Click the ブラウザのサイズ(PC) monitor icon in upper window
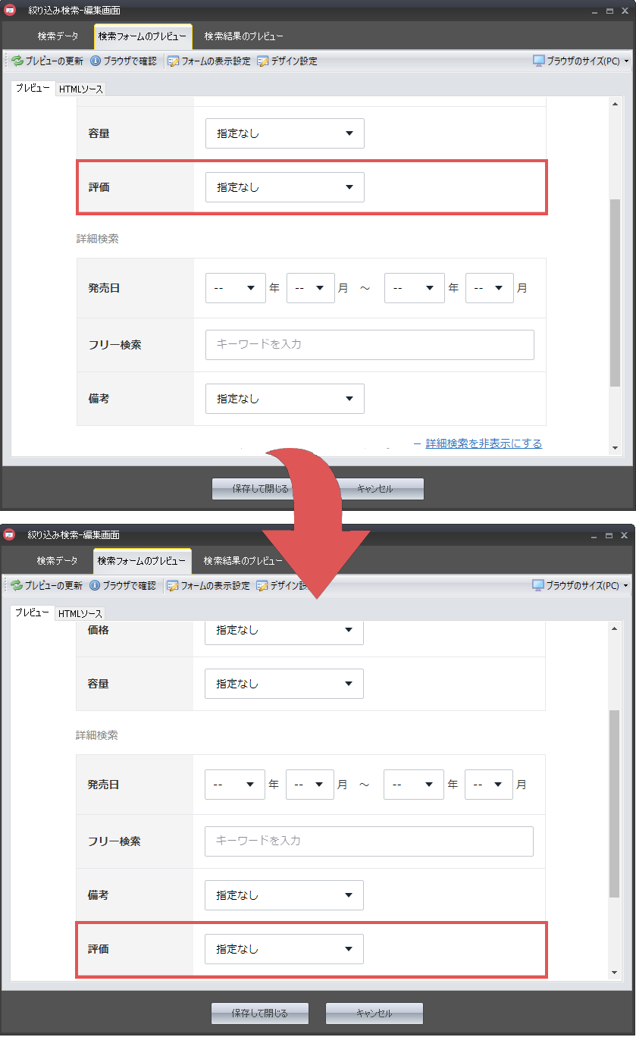The width and height of the screenshot is (636, 1037). (x=538, y=61)
